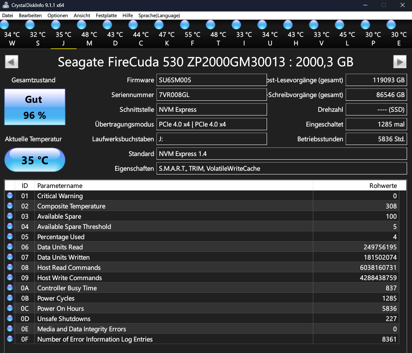This screenshot has width=412, height=353.
Task: Go to previous disk with left arrow
Action: tap(11, 62)
